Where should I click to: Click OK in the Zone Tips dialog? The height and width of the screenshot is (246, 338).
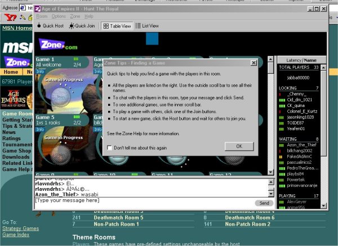click(x=239, y=146)
